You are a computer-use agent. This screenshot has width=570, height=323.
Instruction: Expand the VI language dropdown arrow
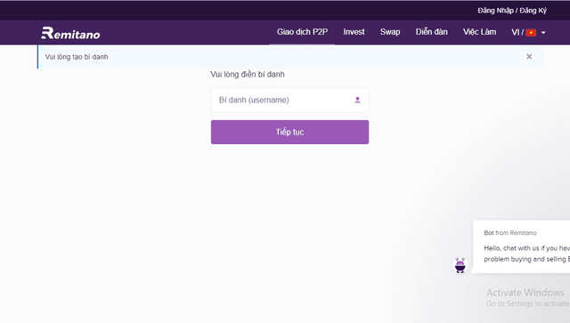coord(543,33)
